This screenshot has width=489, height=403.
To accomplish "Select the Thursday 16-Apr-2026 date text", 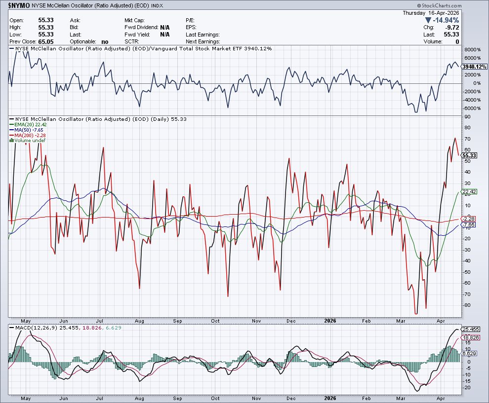I will [x=431, y=13].
